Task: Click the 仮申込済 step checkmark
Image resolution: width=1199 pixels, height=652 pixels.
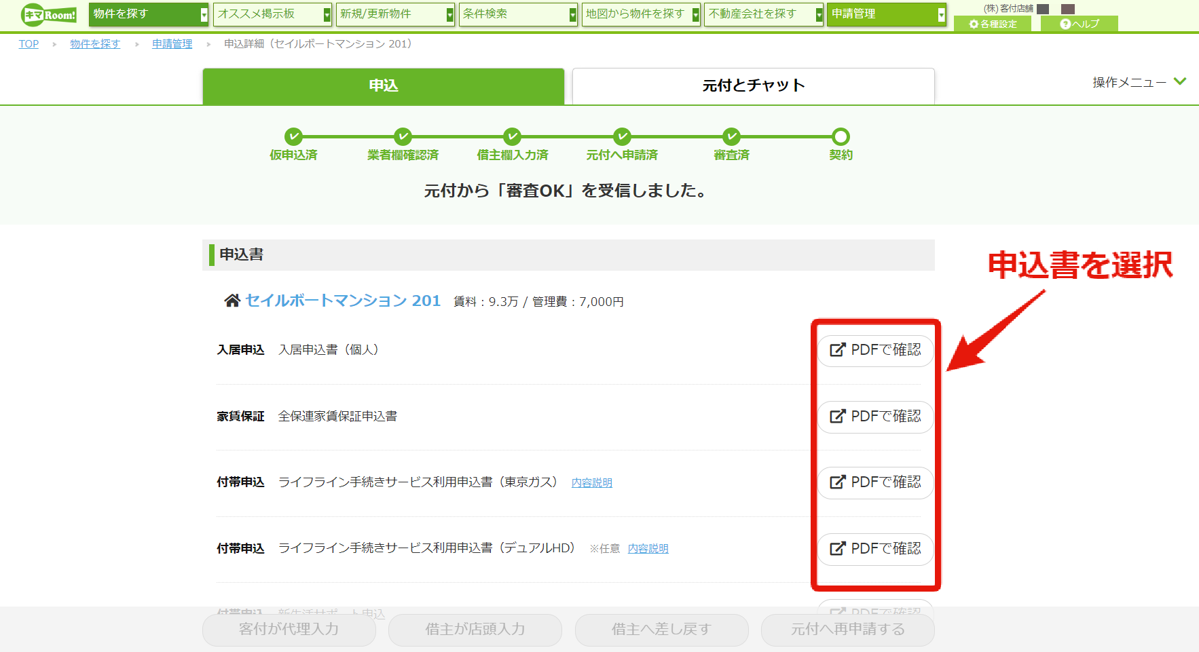Action: pos(293,136)
